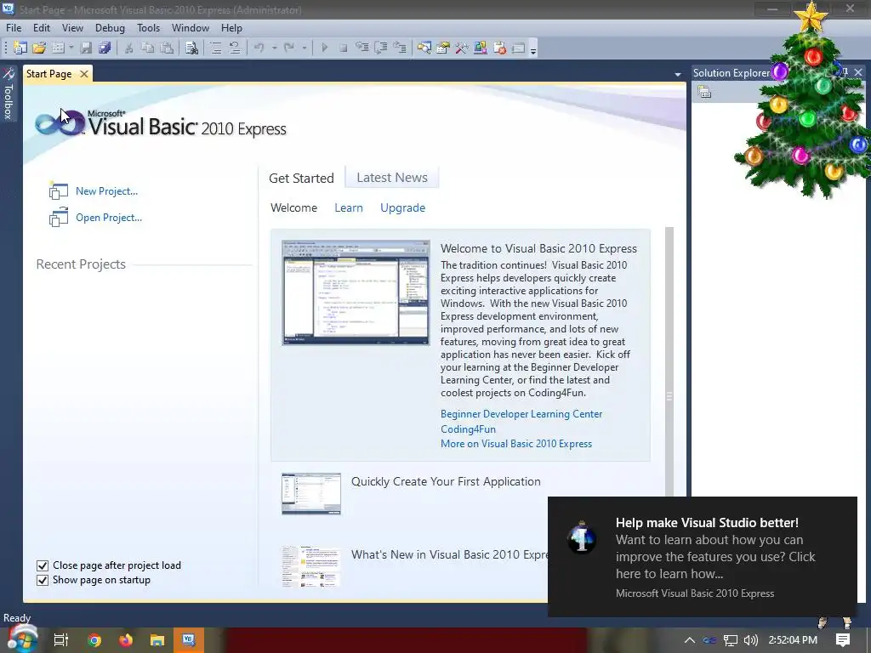871x653 pixels.
Task: Click the Redo arrow toolbar icon
Action: click(x=289, y=48)
